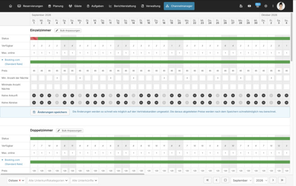Jump forward with double-right arrow button
Screen dimensions: 296x186
coord(282,180)
